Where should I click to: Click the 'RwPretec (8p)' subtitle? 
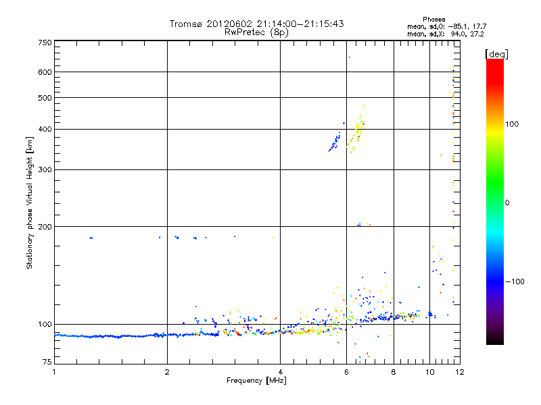(256, 32)
